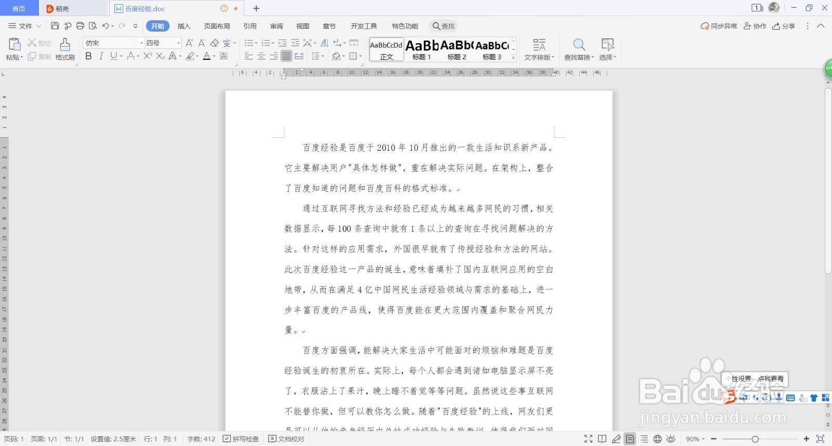Image resolution: width=832 pixels, height=446 pixels.
Task: Toggle Strikethrough formatting
Action: 131,56
